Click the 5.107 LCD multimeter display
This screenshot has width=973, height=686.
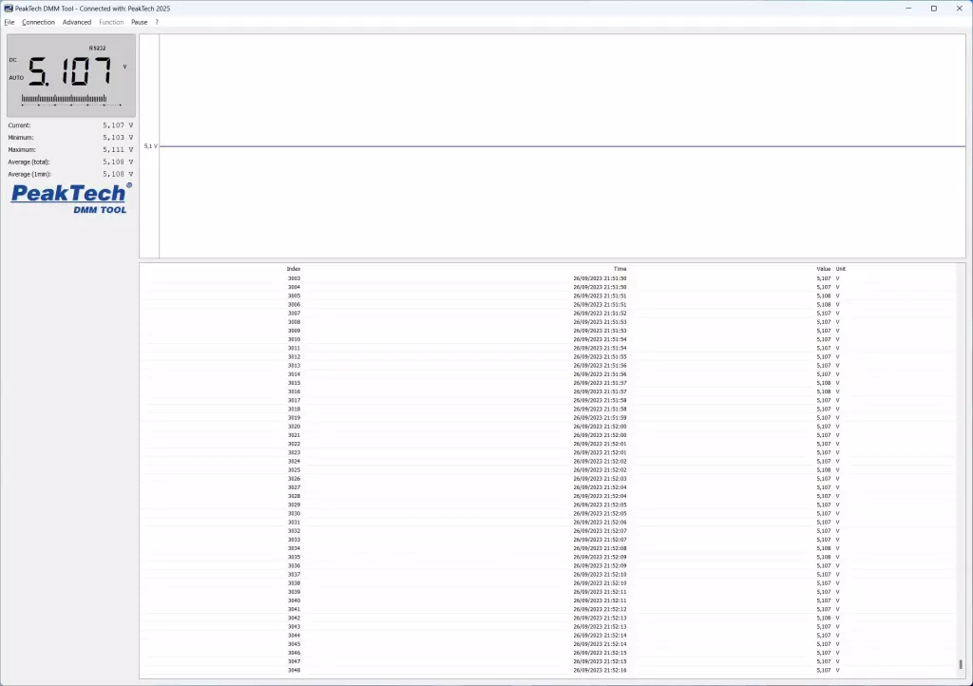coord(71,76)
